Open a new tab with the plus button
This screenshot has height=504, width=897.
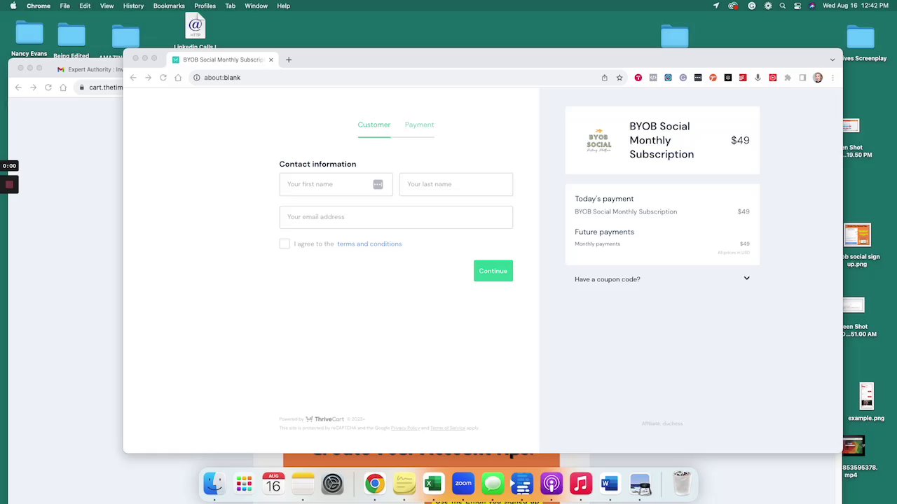289,59
